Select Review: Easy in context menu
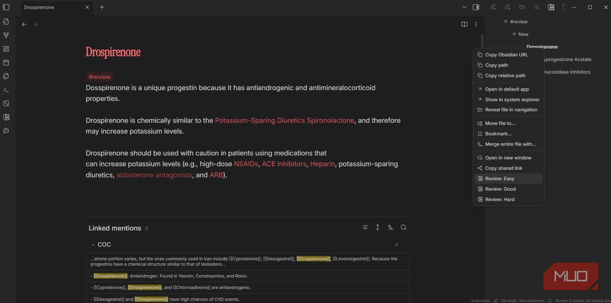Image resolution: width=611 pixels, height=303 pixels. pos(508,179)
